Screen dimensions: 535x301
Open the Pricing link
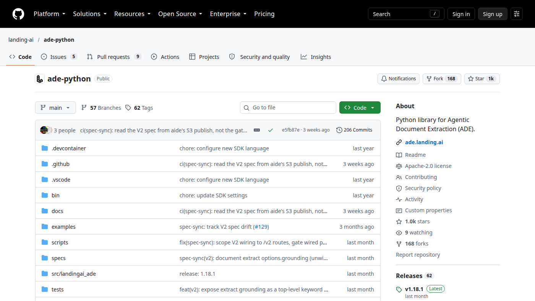[264, 14]
